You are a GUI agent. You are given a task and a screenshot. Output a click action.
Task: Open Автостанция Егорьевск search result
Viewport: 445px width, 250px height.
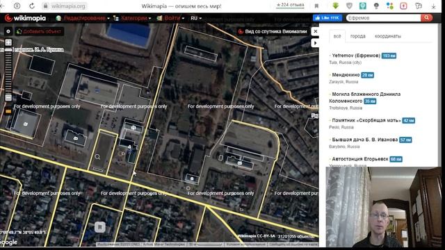(x=360, y=159)
